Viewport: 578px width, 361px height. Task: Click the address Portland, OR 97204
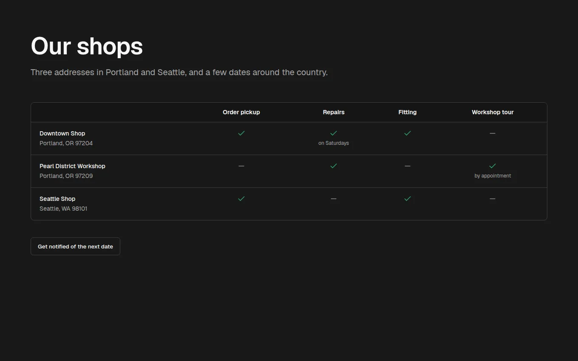coord(66,143)
